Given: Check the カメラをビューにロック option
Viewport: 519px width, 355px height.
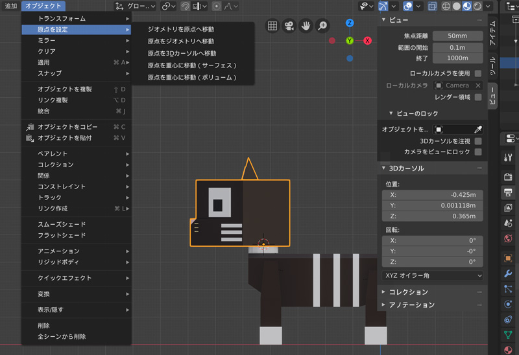Looking at the screenshot, I should [x=477, y=152].
